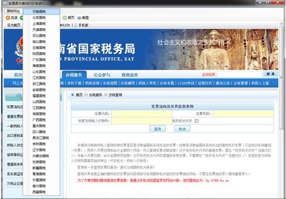Open the 国税网址 dropdown menu
Screen dimensions: 286x199
pyautogui.click(x=13, y=11)
